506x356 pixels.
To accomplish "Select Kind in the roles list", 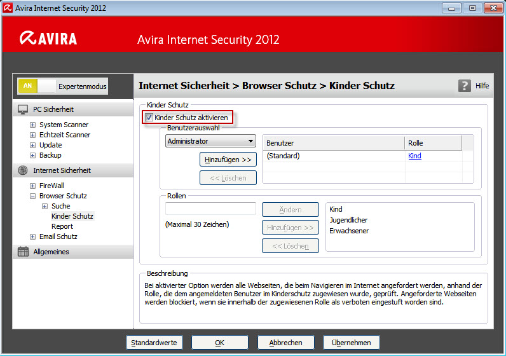I will point(336,209).
